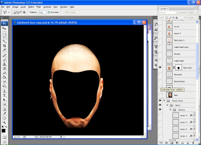Select the Brush tool

click(x=4, y=60)
